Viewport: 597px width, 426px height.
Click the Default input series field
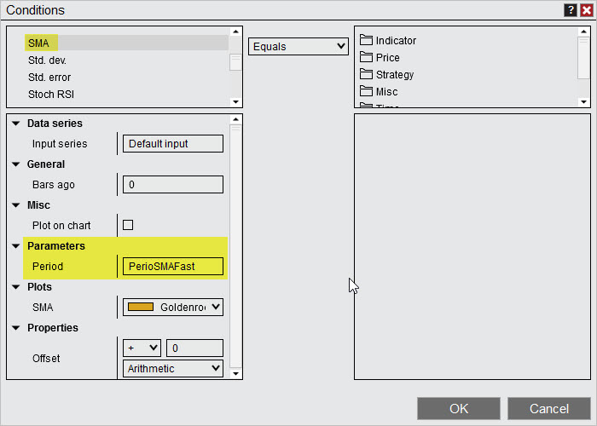point(173,144)
